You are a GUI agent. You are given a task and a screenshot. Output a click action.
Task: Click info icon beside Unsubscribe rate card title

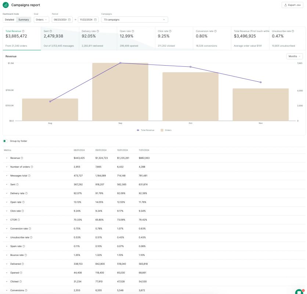[x=293, y=31]
